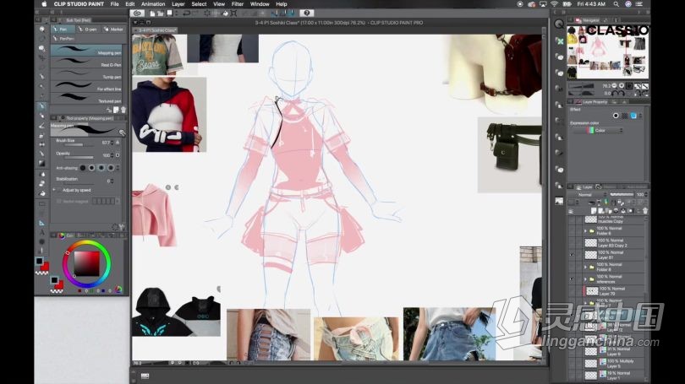
Task: Click the Apple menu icon
Action: coord(44,4)
